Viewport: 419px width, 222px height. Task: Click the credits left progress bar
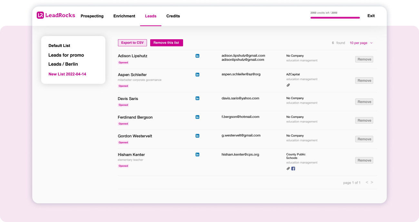click(335, 18)
